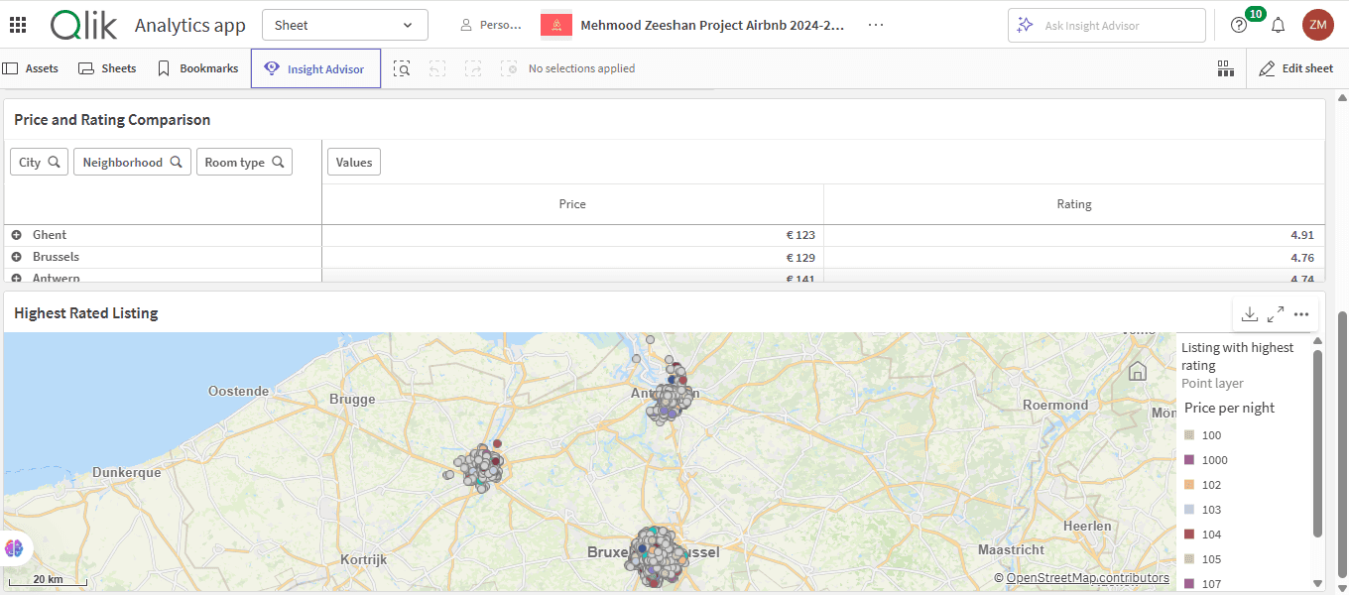Search the Room type dimension
The width and height of the screenshot is (1349, 595).
point(244,162)
